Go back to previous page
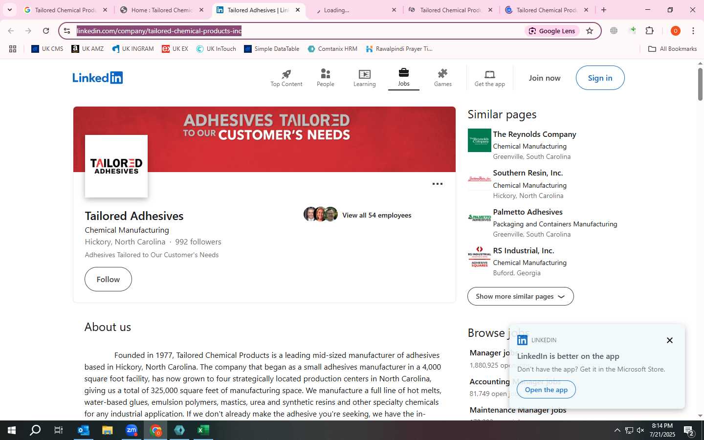This screenshot has height=440, width=704. (11, 31)
